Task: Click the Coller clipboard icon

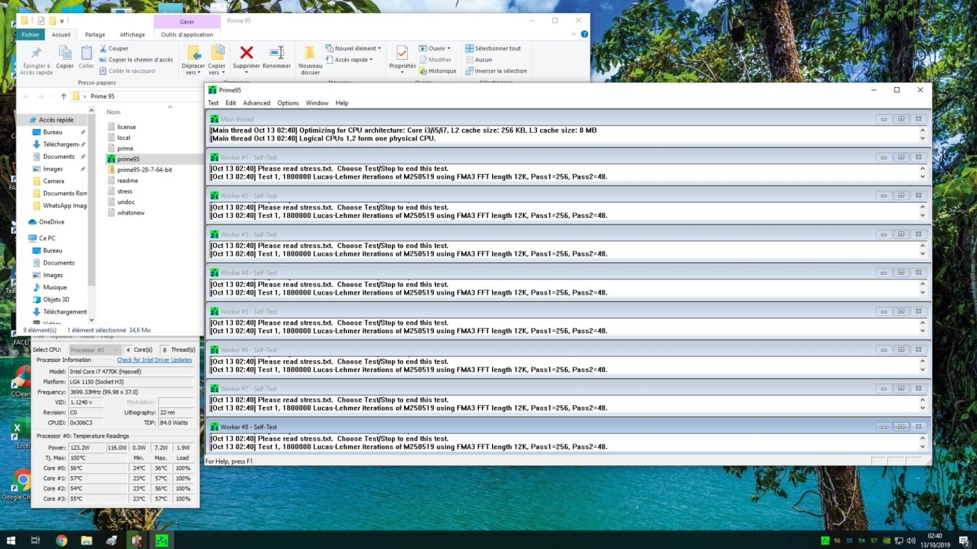Action: [87, 53]
